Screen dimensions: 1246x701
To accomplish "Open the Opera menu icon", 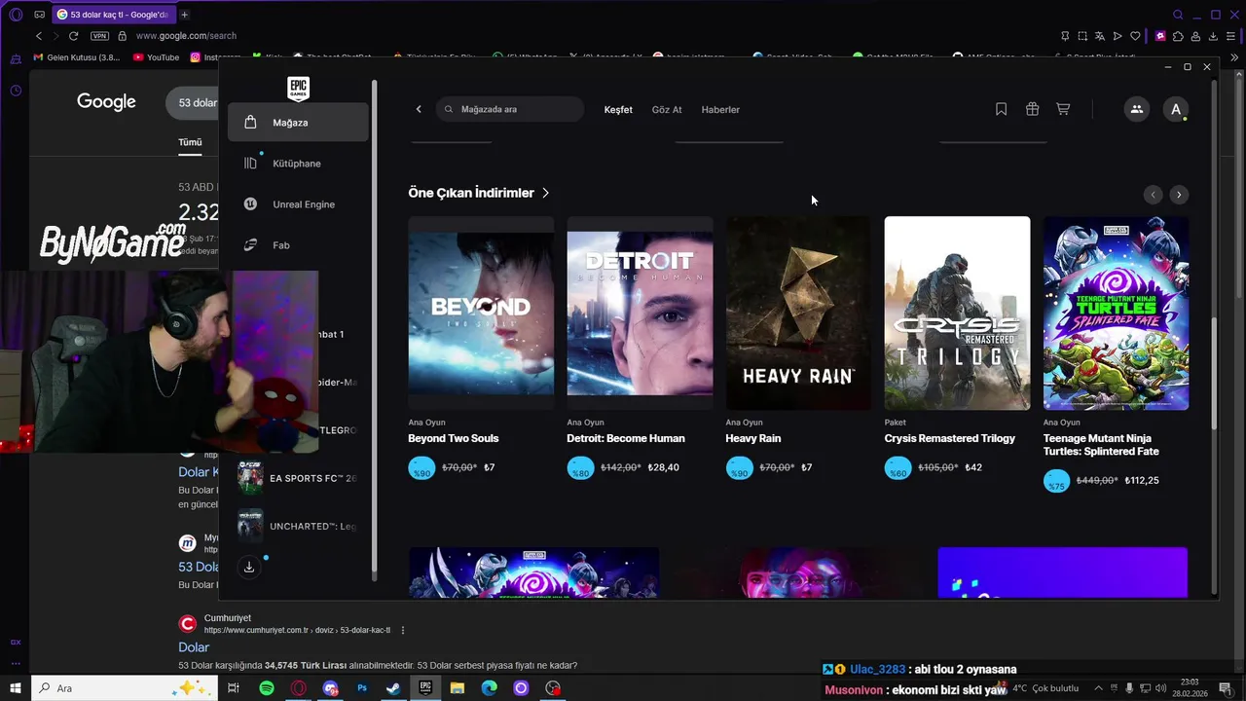I will [16, 15].
